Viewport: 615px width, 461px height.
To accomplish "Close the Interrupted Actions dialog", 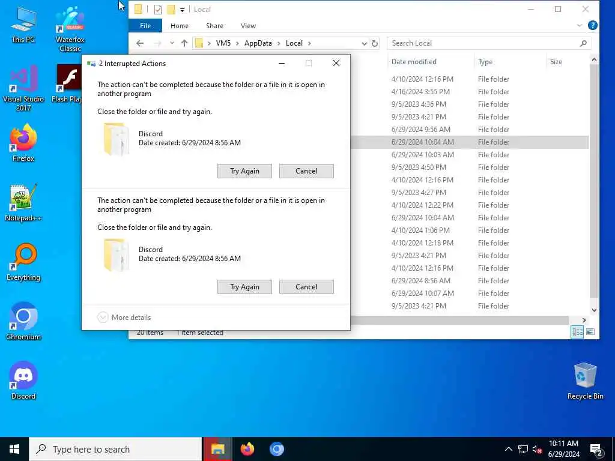I will pyautogui.click(x=336, y=63).
